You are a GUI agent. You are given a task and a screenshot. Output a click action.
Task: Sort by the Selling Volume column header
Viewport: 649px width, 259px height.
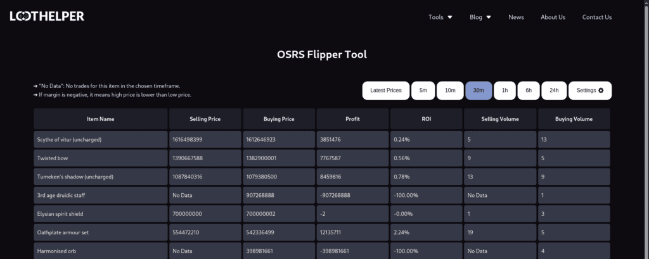click(500, 119)
